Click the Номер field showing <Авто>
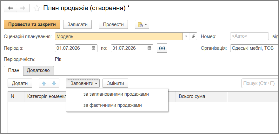The image size is (279, 134). click(249, 36)
